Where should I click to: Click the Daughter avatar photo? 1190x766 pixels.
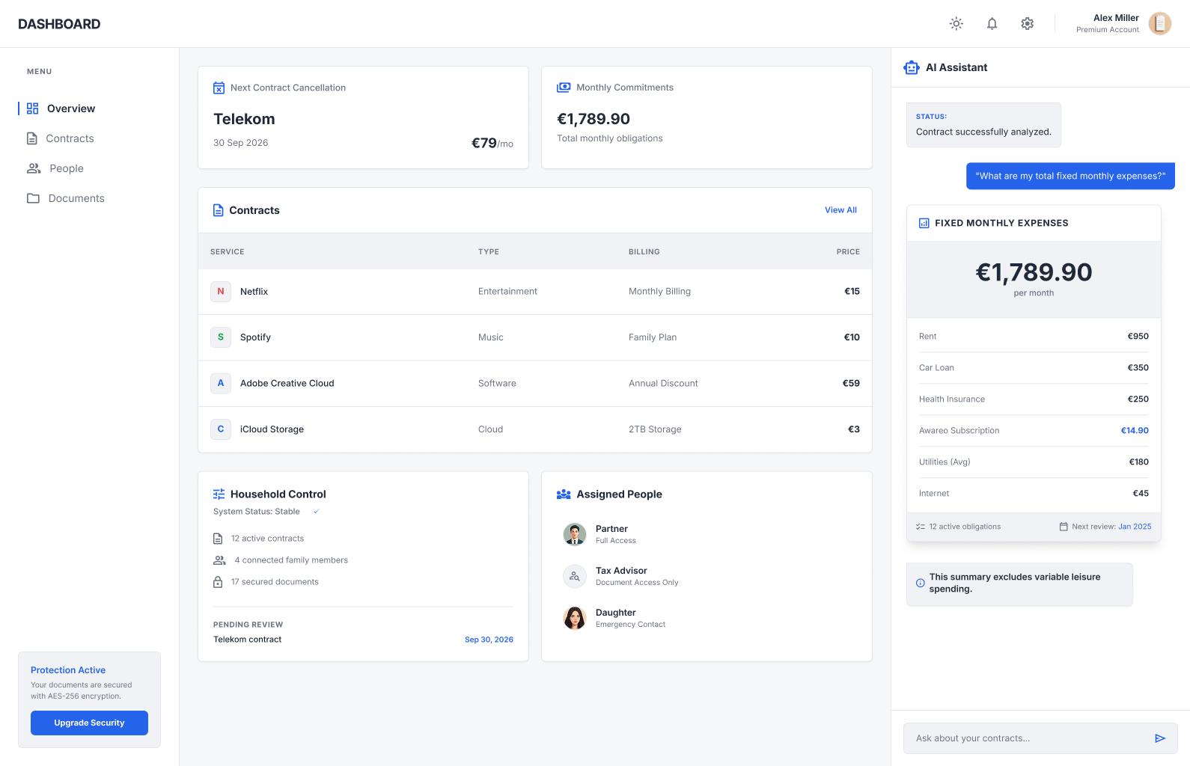[575, 618]
